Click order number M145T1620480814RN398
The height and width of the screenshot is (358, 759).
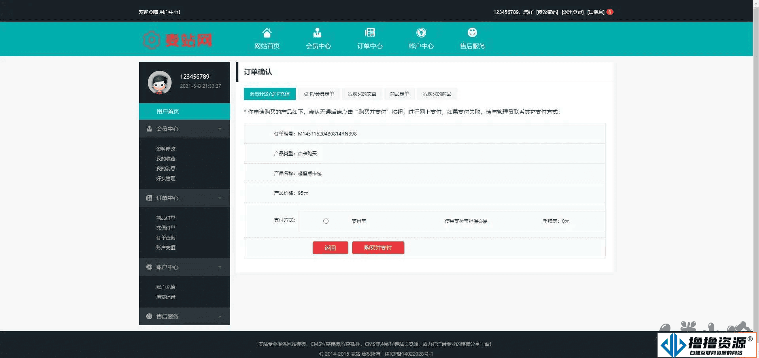(327, 134)
